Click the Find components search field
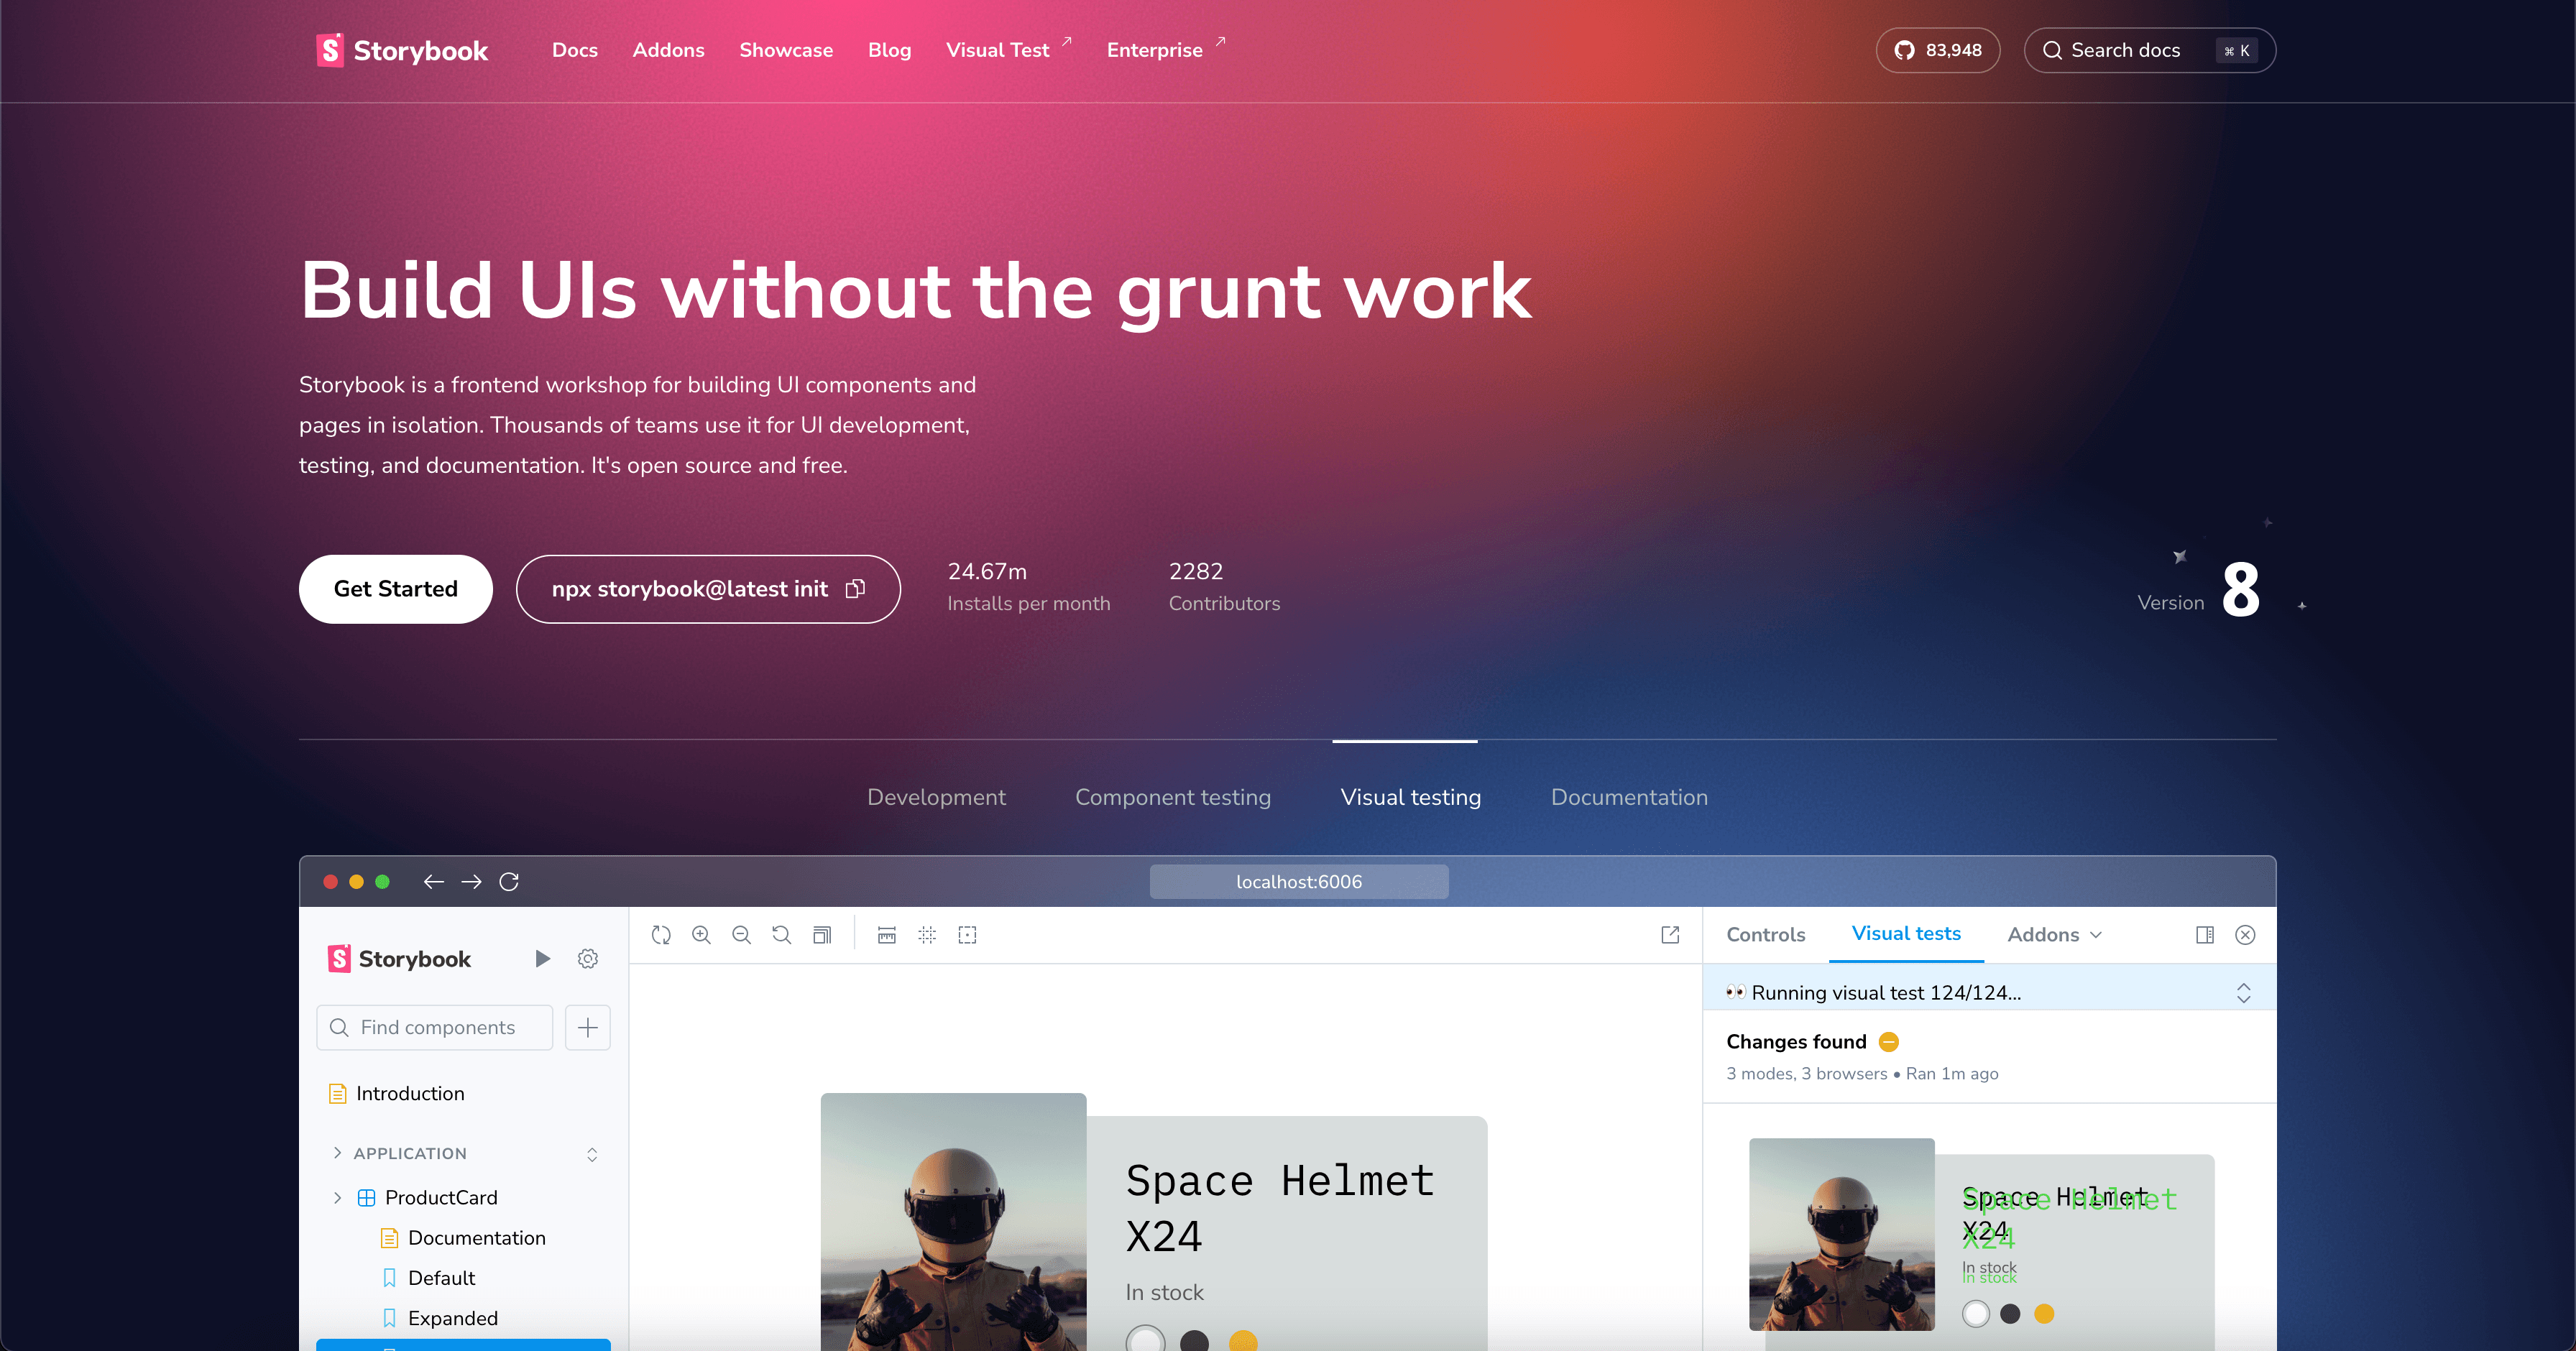 pyautogui.click(x=435, y=1027)
